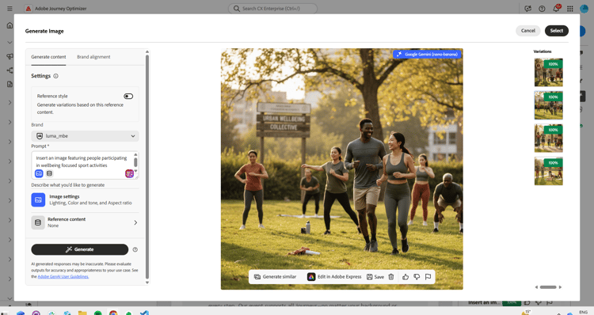Toggle the Reference style switch
594x315 pixels.
point(128,97)
